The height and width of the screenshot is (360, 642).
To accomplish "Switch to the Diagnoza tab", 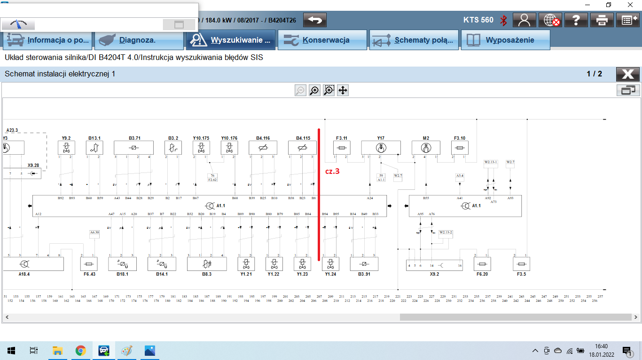I will click(139, 40).
